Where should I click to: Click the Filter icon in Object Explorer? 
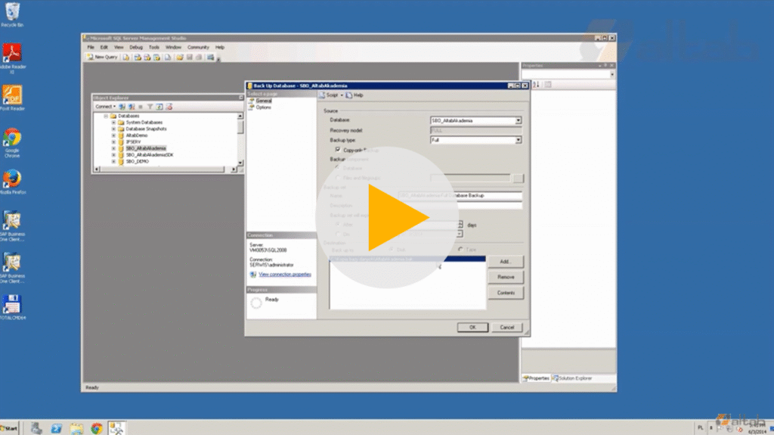(150, 107)
